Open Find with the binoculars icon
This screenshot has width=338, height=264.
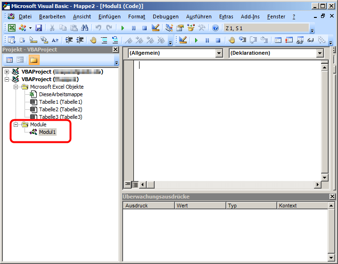pyautogui.click(x=85, y=28)
